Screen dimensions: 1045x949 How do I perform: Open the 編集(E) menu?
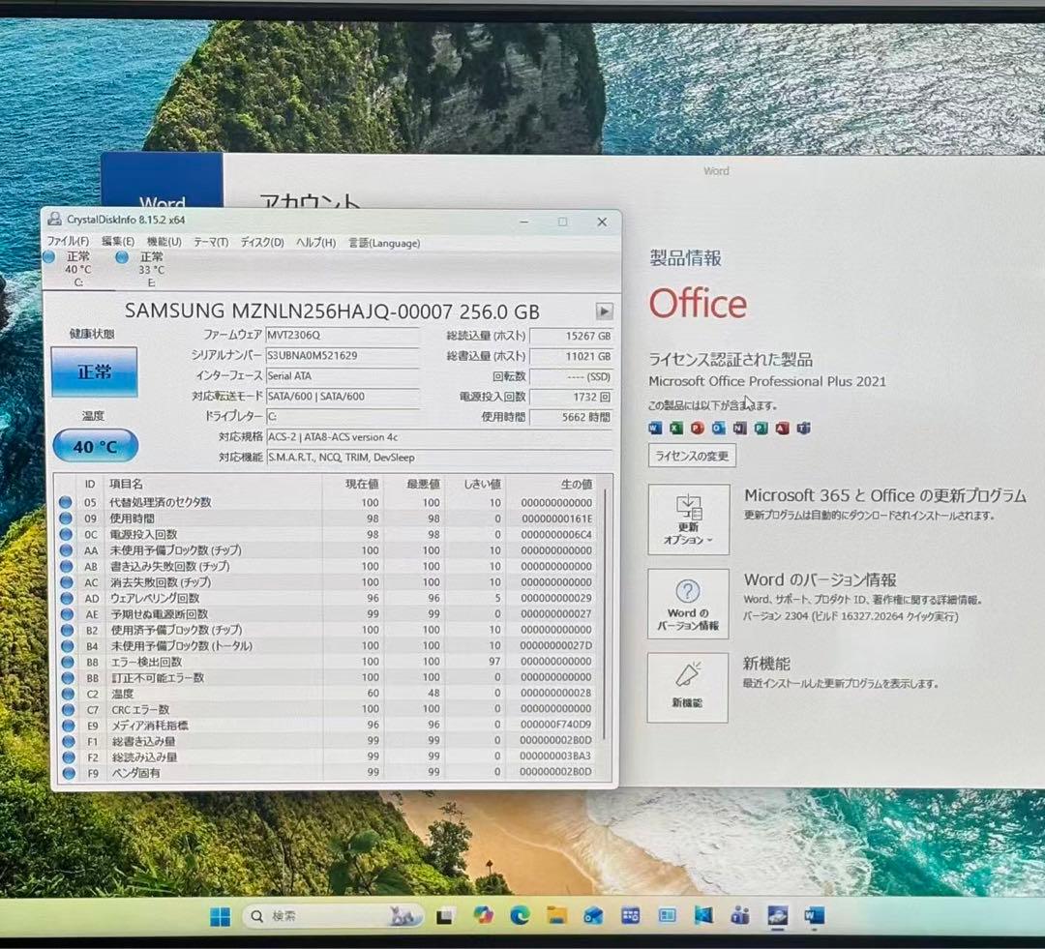pyautogui.click(x=118, y=241)
